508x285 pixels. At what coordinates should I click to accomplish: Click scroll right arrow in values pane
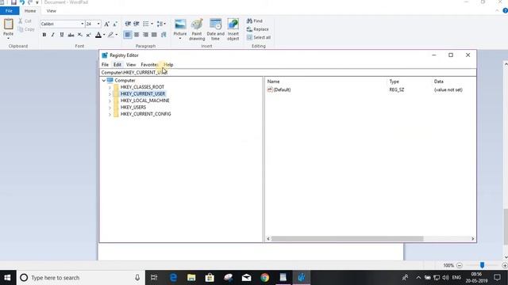[x=473, y=239]
